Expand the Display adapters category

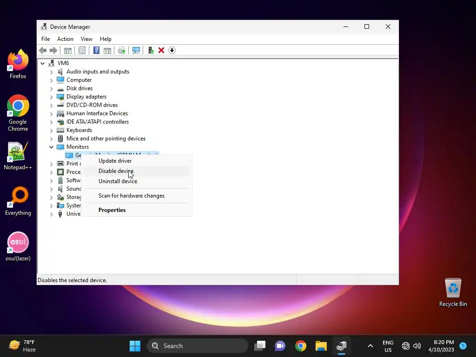pos(51,97)
